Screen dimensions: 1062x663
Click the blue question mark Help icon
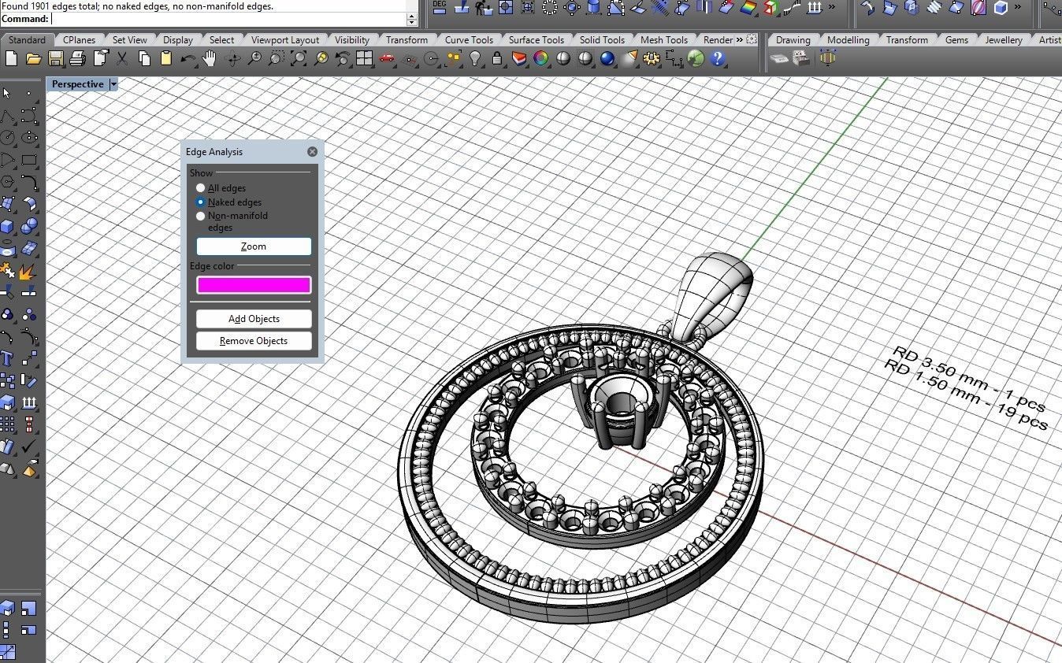click(717, 58)
